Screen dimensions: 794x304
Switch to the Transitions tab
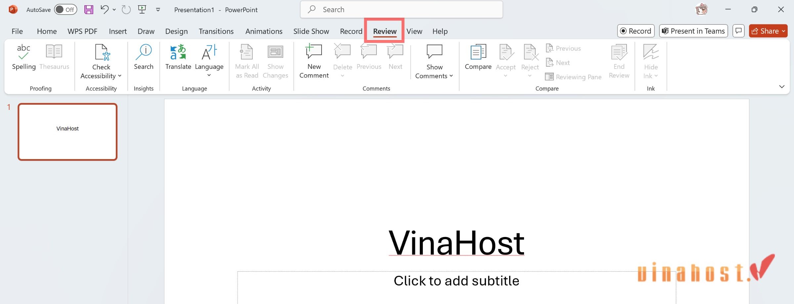coord(216,31)
